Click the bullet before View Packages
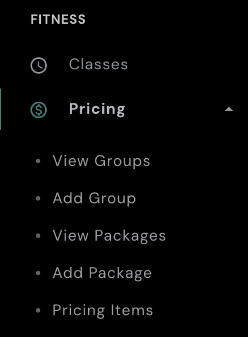Viewport: 248px width, 337px height. [38, 236]
